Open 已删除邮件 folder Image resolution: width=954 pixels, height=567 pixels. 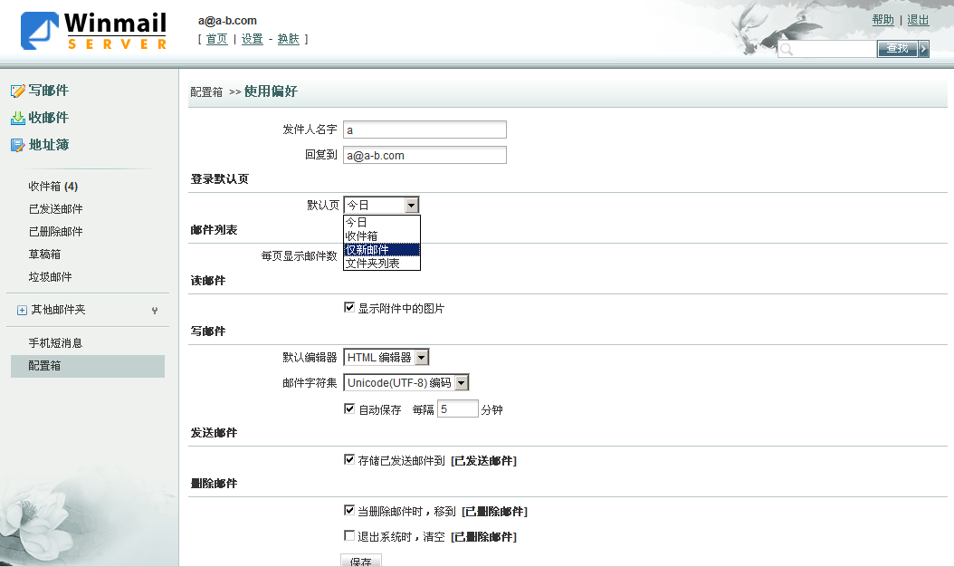click(55, 232)
